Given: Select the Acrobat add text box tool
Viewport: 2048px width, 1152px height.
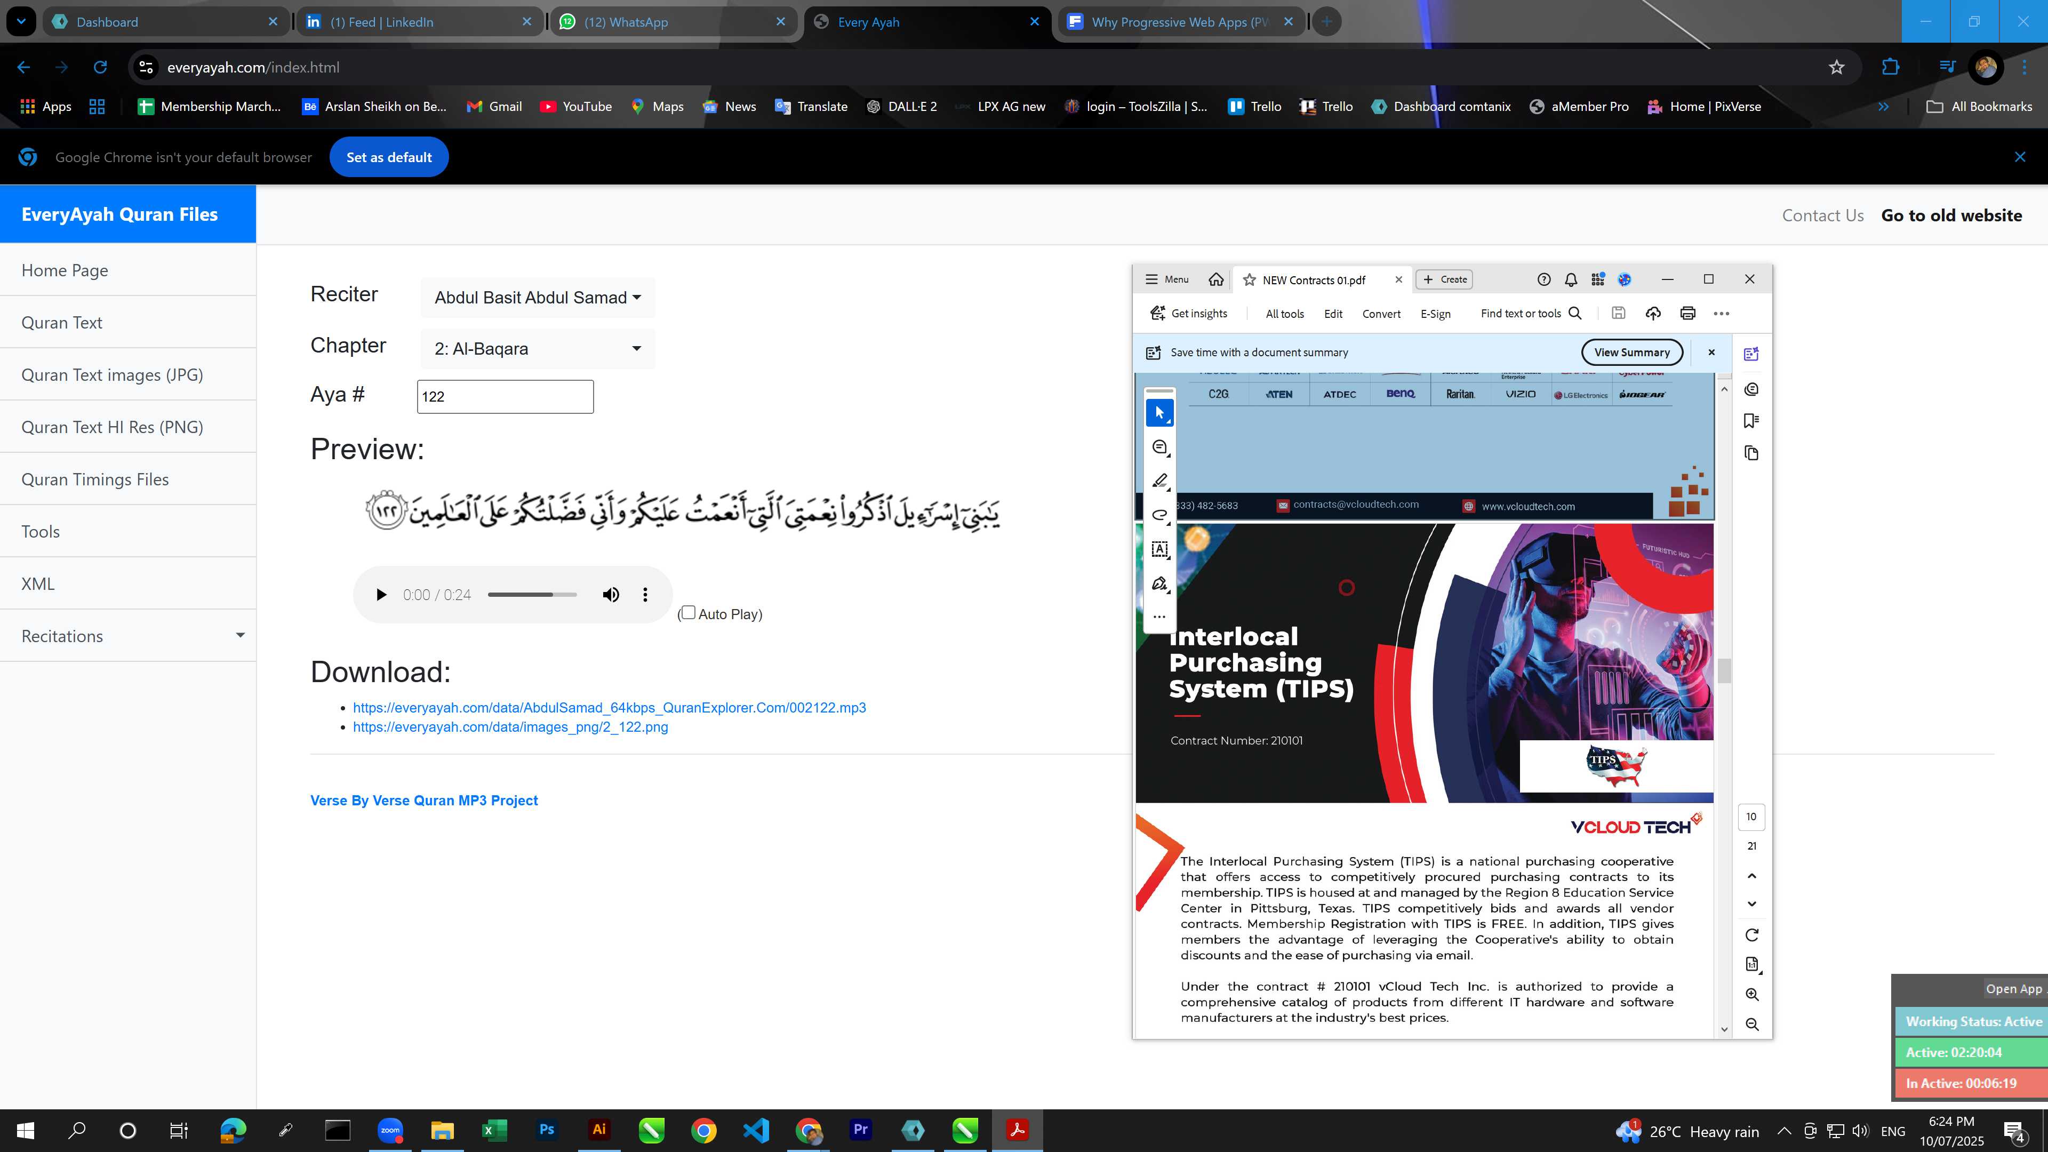Looking at the screenshot, I should pyautogui.click(x=1160, y=549).
